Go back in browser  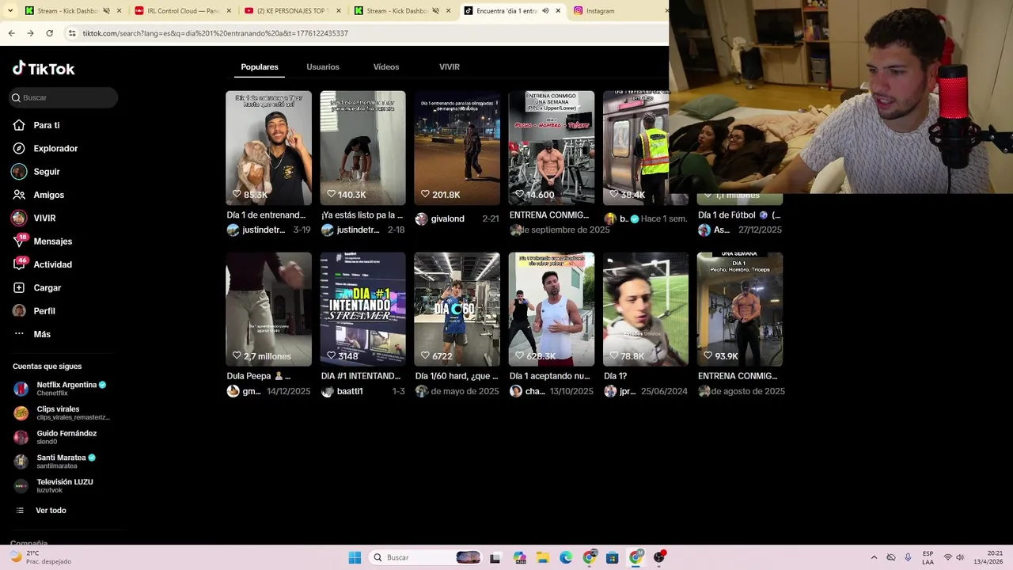(11, 33)
